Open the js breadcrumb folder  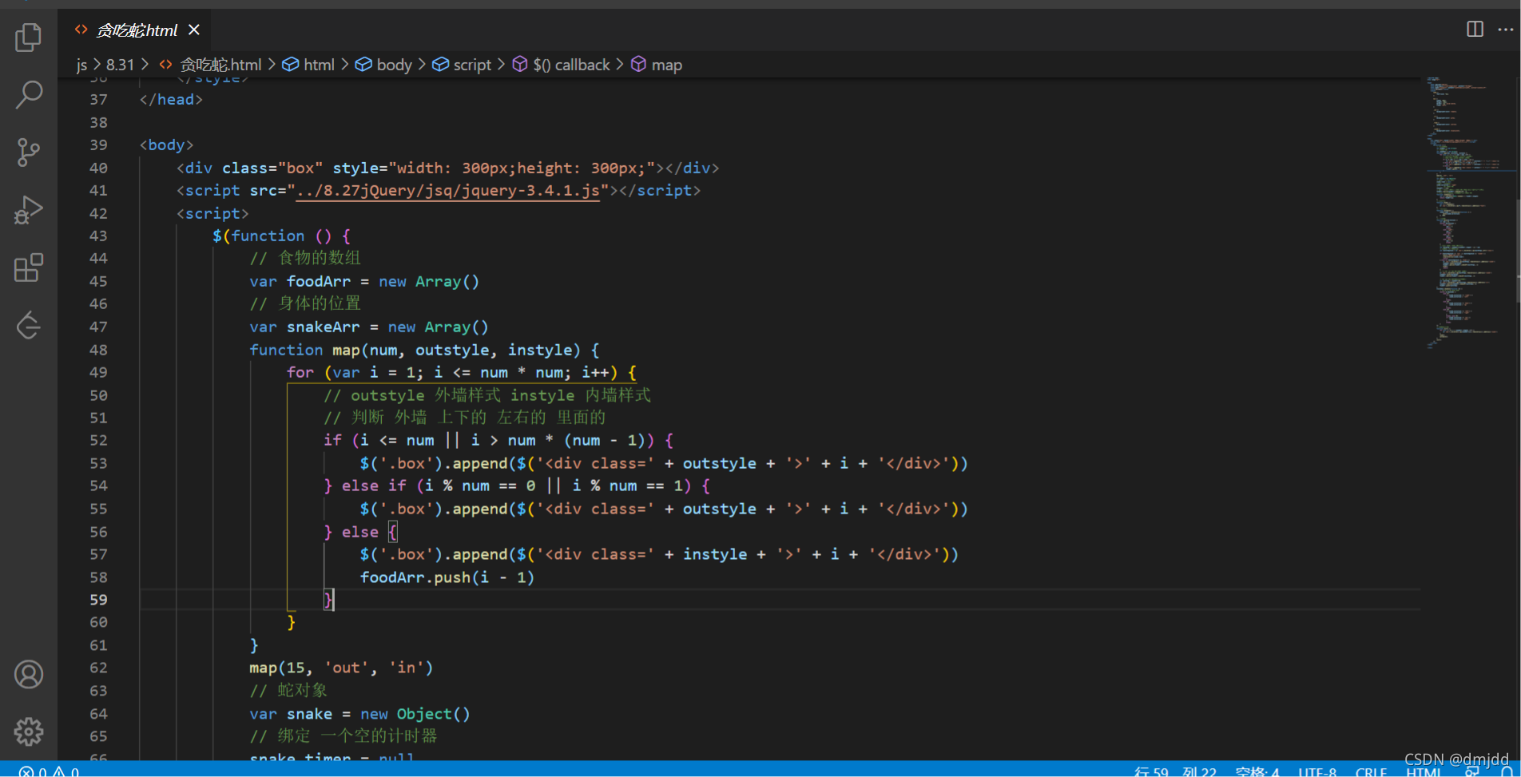pos(81,65)
